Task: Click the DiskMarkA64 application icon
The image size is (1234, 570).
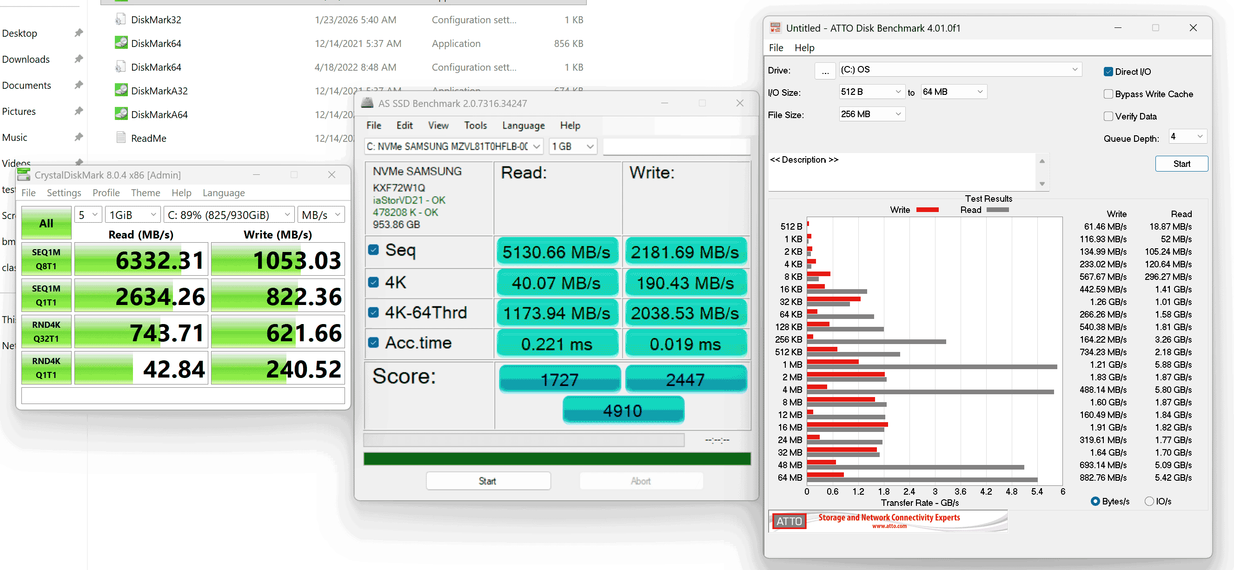Action: pos(121,114)
